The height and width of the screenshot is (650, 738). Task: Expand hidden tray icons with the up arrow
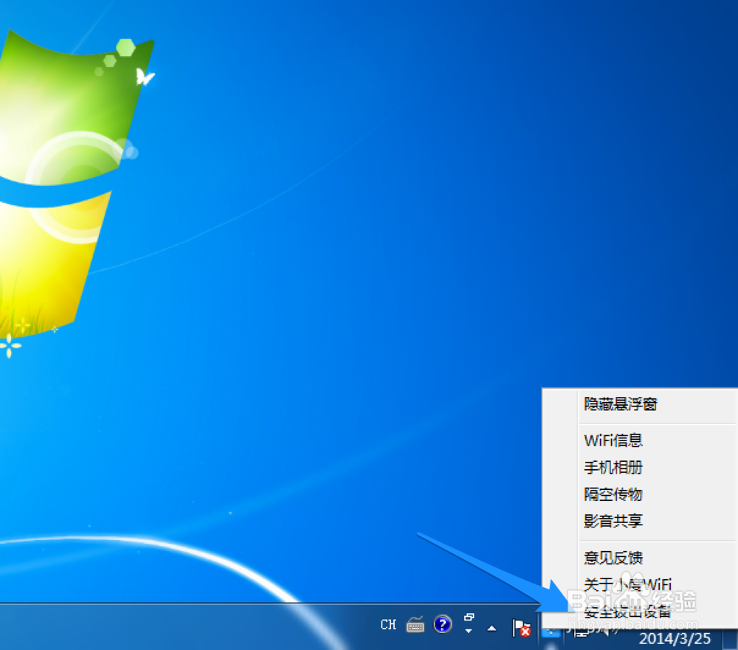click(491, 629)
